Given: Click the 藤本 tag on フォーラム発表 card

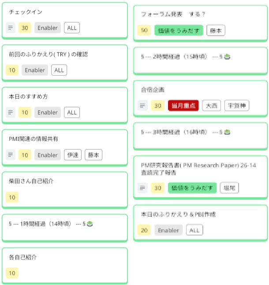Looking at the screenshot, I should [x=216, y=30].
